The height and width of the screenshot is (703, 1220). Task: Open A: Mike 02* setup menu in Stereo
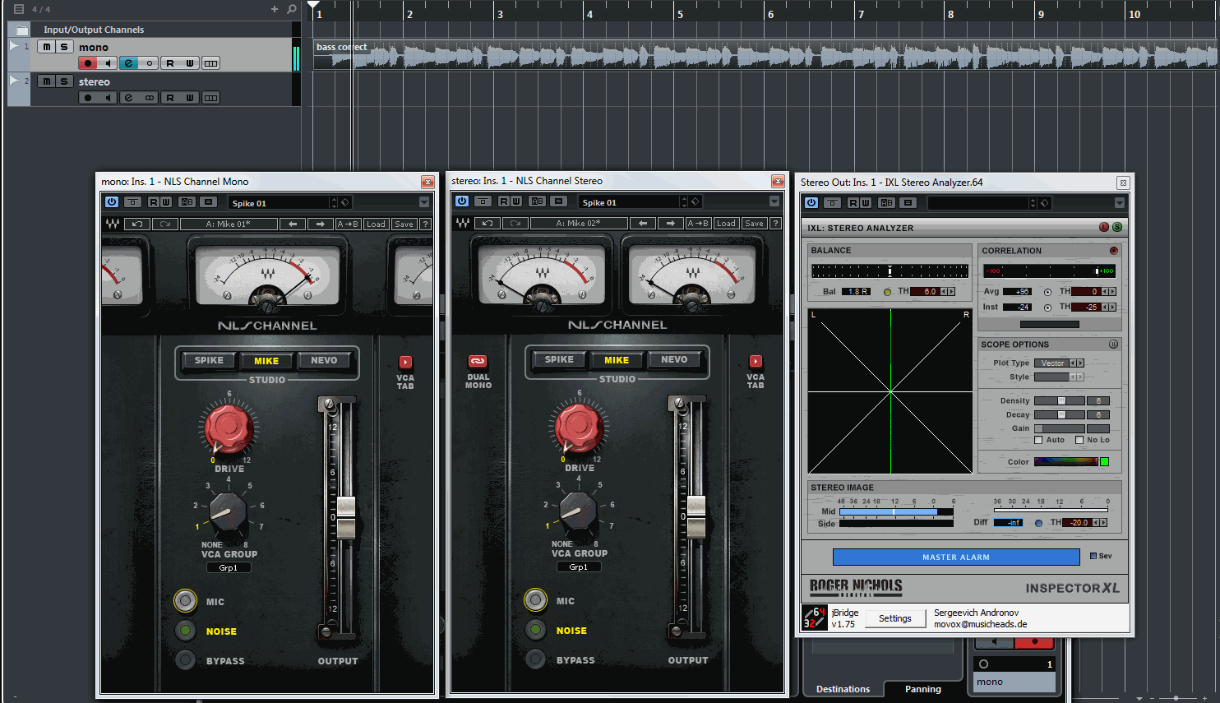[x=579, y=223]
